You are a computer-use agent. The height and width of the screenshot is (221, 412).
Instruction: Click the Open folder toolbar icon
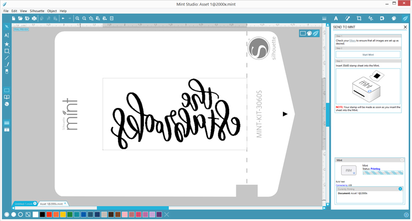[20, 18]
